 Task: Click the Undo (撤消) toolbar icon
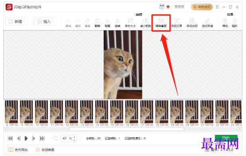[68, 21]
